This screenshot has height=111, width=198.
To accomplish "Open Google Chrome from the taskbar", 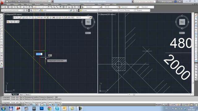I will [49, 109].
